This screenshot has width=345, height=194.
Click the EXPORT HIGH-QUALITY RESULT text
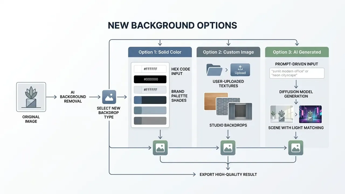click(228, 174)
